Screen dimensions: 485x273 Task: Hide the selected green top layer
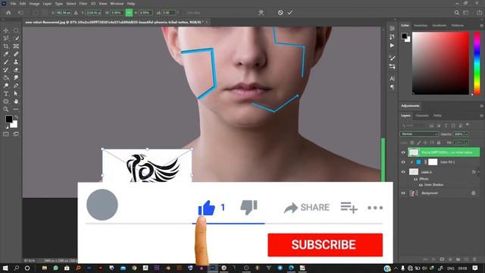click(403, 152)
